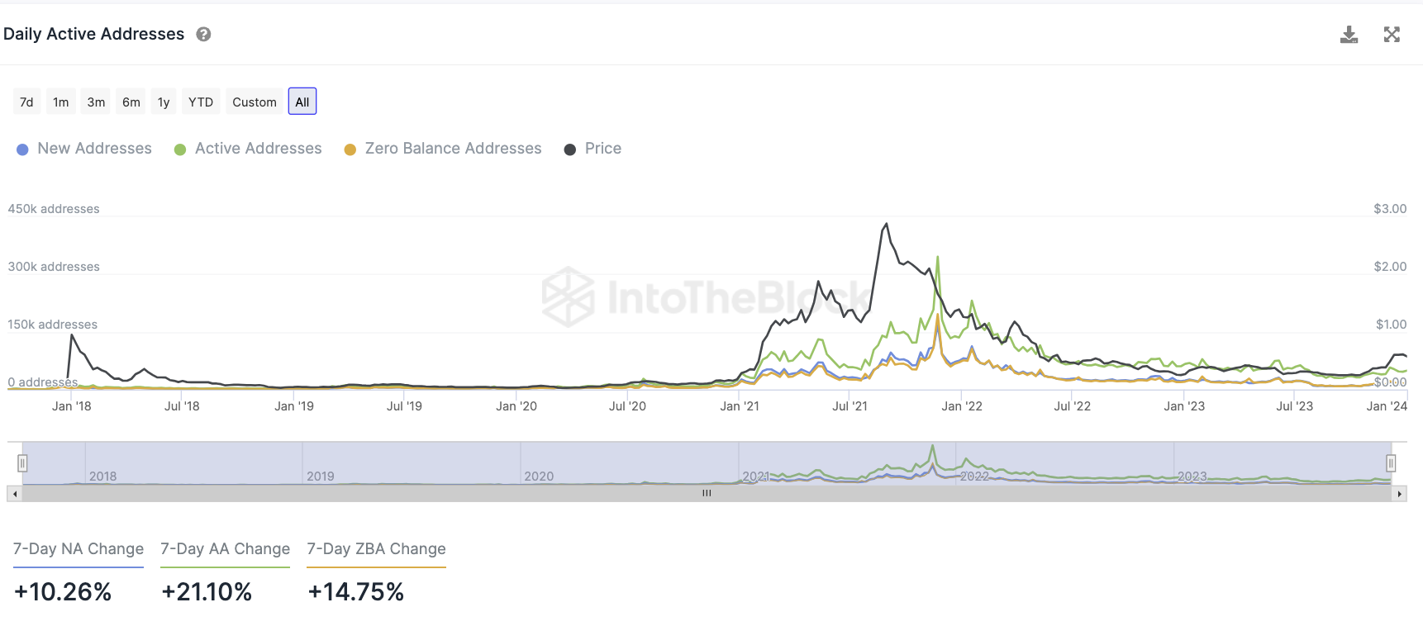Image resolution: width=1423 pixels, height=626 pixels.
Task: Click the right range selector handle
Action: coord(1391,463)
